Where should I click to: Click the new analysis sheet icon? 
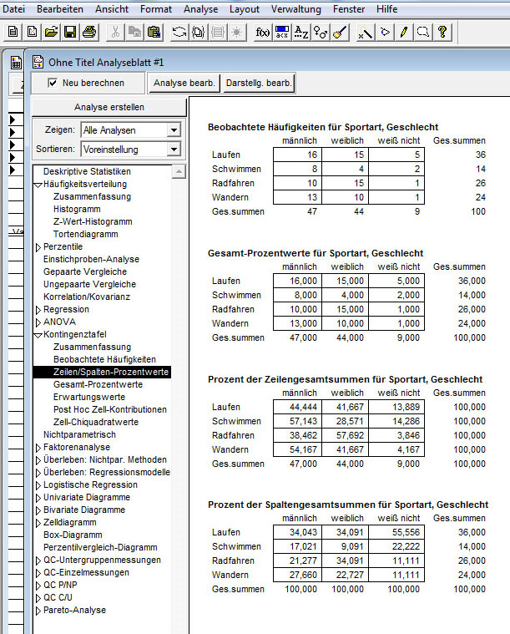pyautogui.click(x=32, y=32)
